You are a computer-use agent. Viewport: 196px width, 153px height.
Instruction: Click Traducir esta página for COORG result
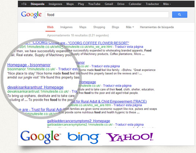pyautogui.click(x=129, y=47)
